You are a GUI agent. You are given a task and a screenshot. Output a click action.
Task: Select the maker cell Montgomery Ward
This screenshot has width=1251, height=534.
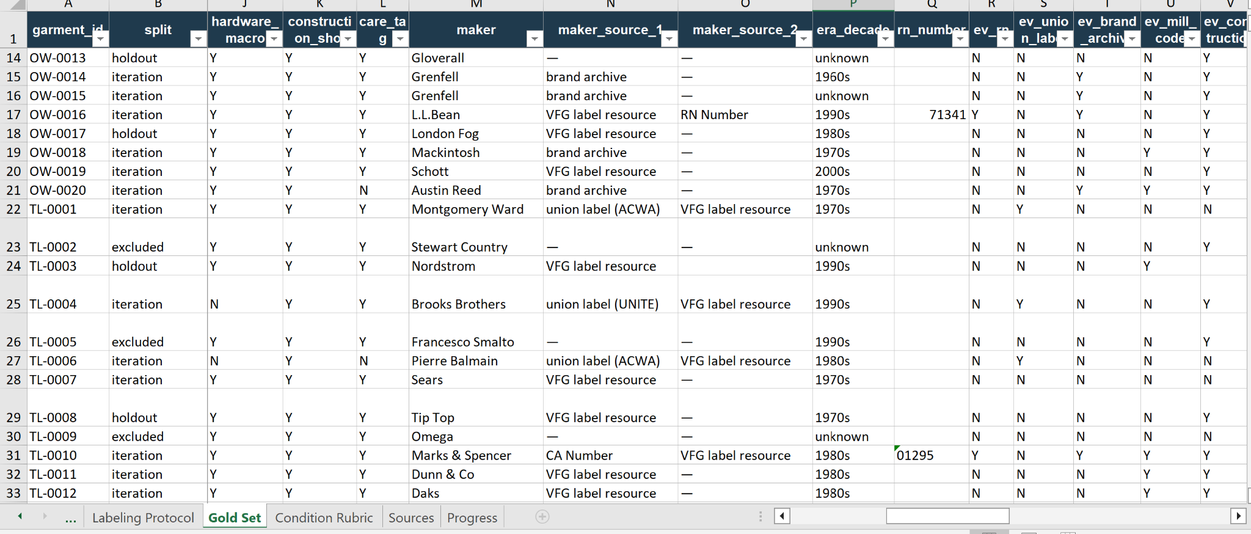pyautogui.click(x=476, y=209)
